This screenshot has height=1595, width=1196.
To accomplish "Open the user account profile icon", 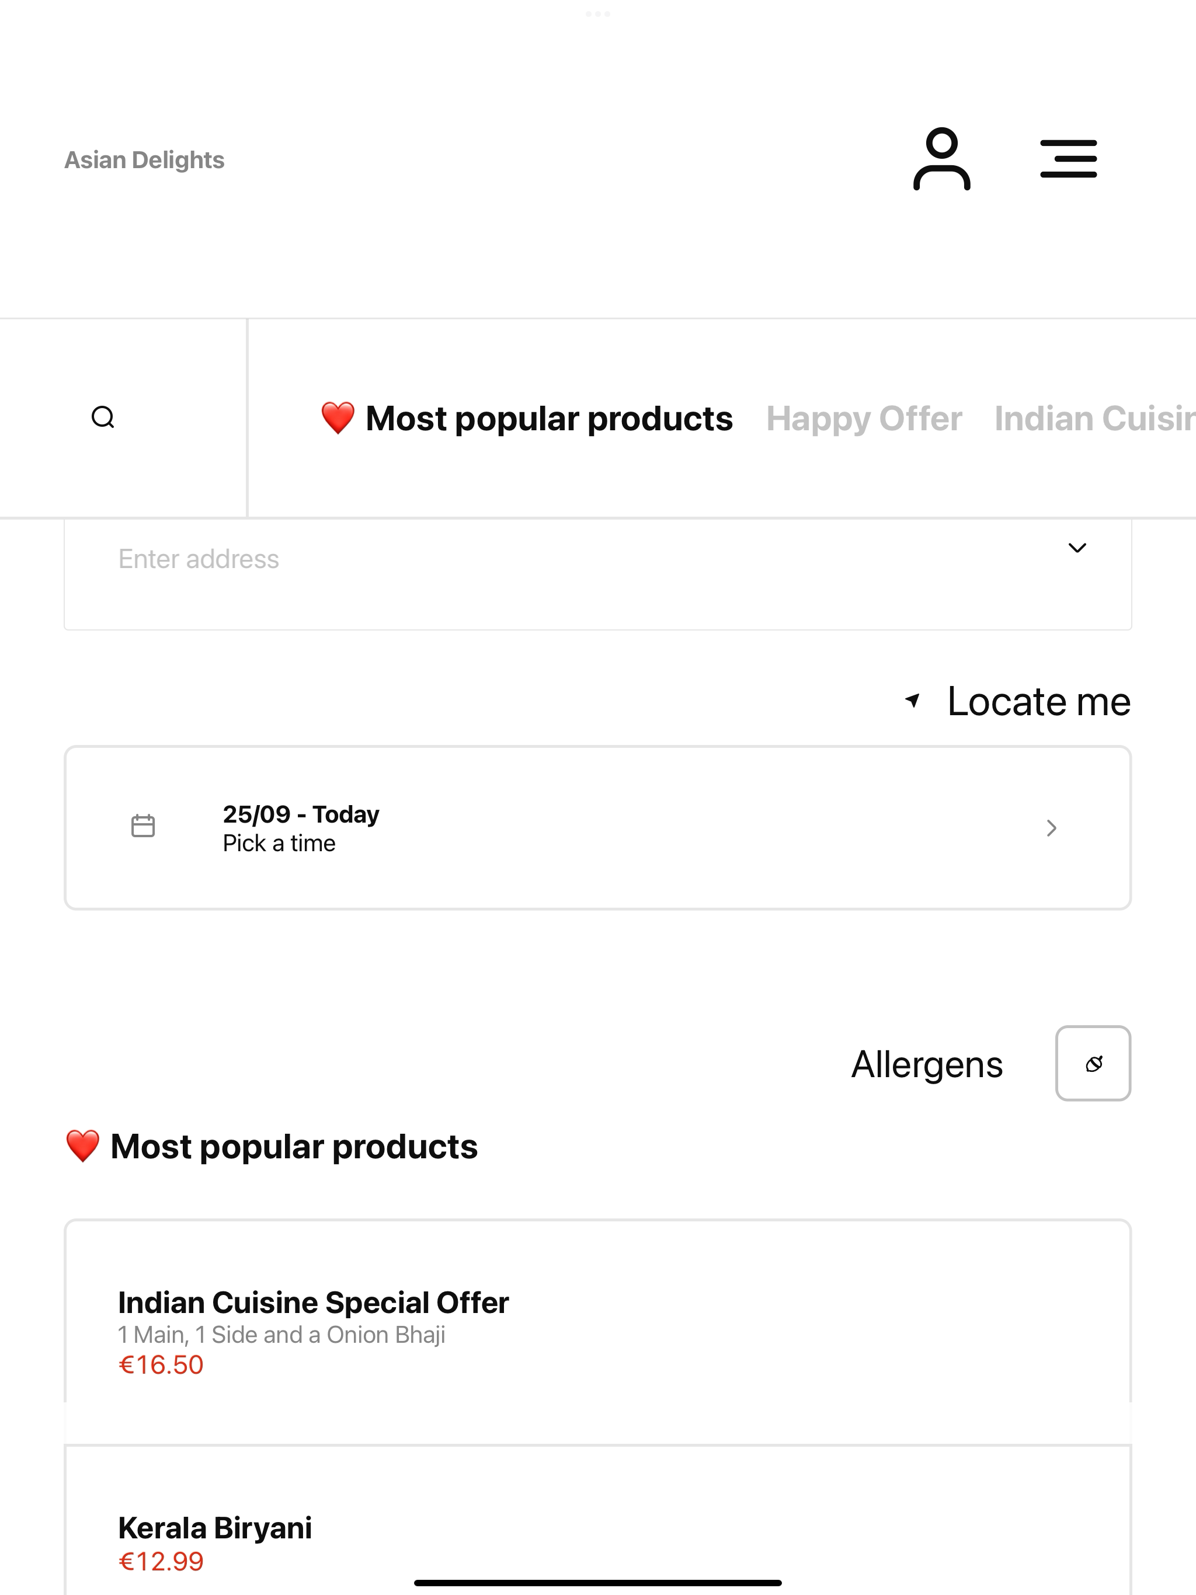I will [941, 159].
